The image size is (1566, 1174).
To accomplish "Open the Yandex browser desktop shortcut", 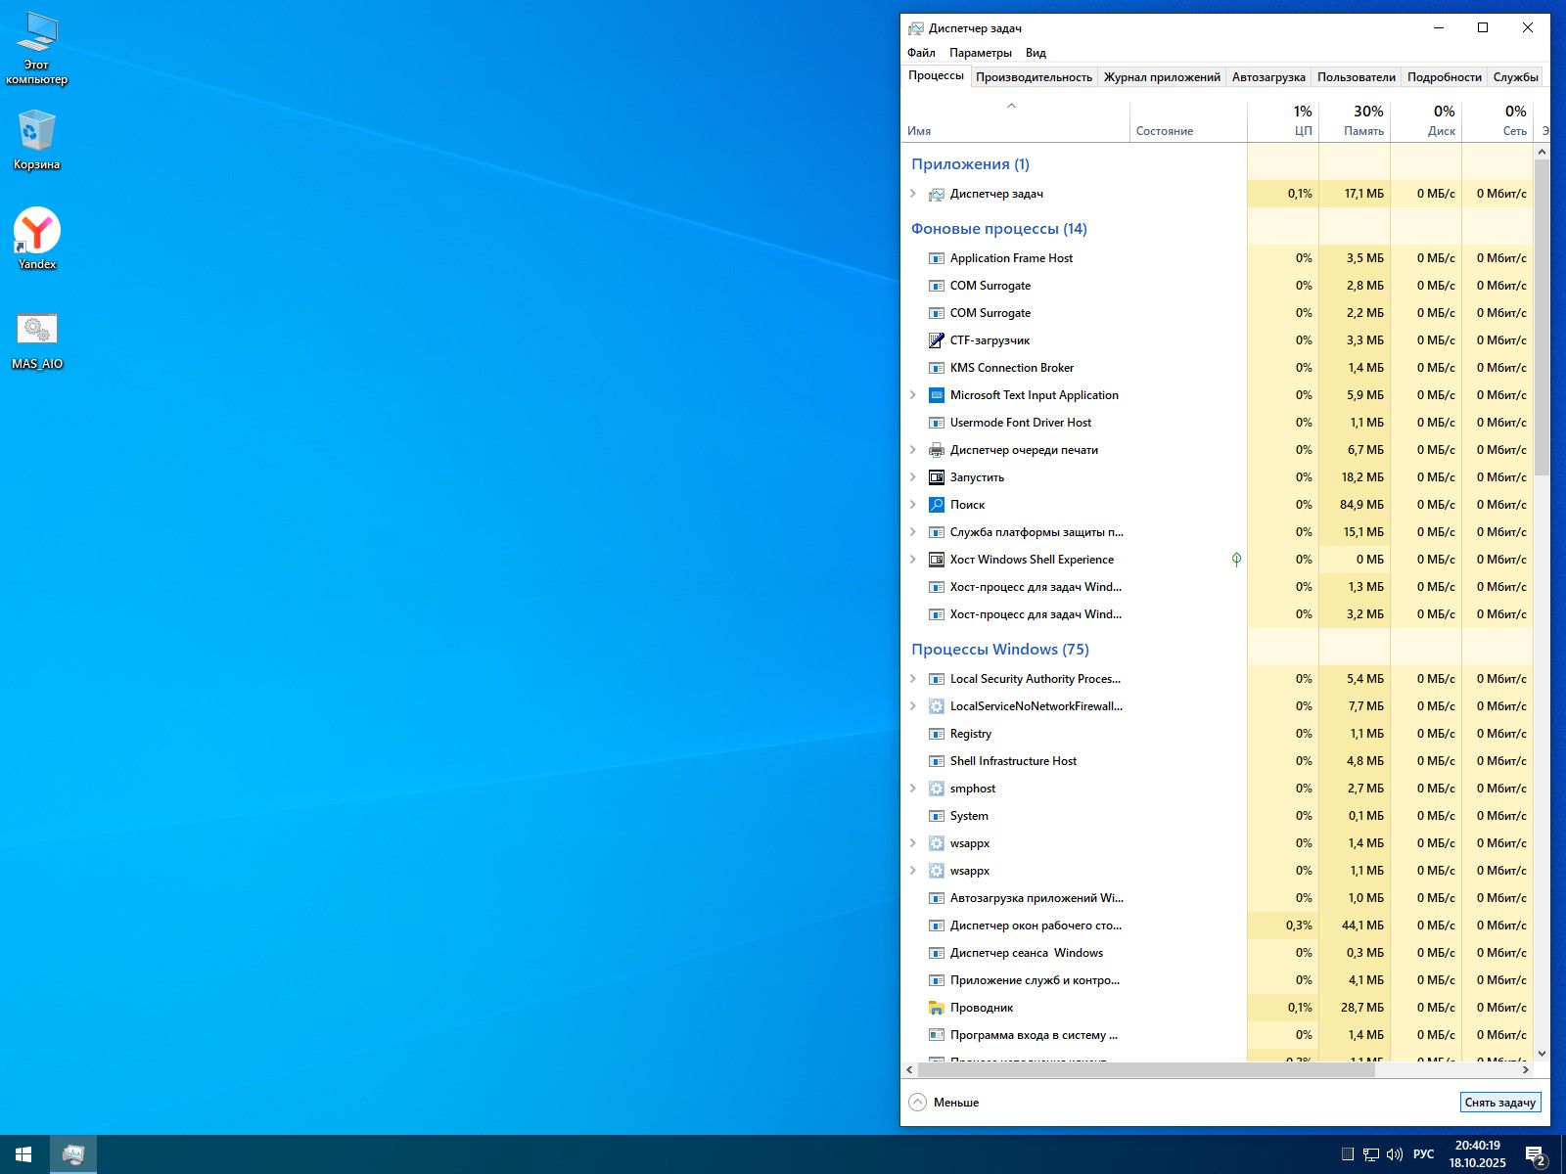I will [37, 233].
